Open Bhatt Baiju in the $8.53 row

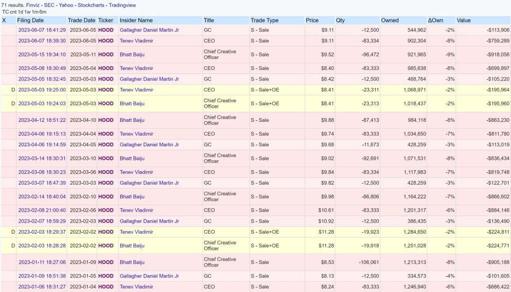(x=132, y=262)
